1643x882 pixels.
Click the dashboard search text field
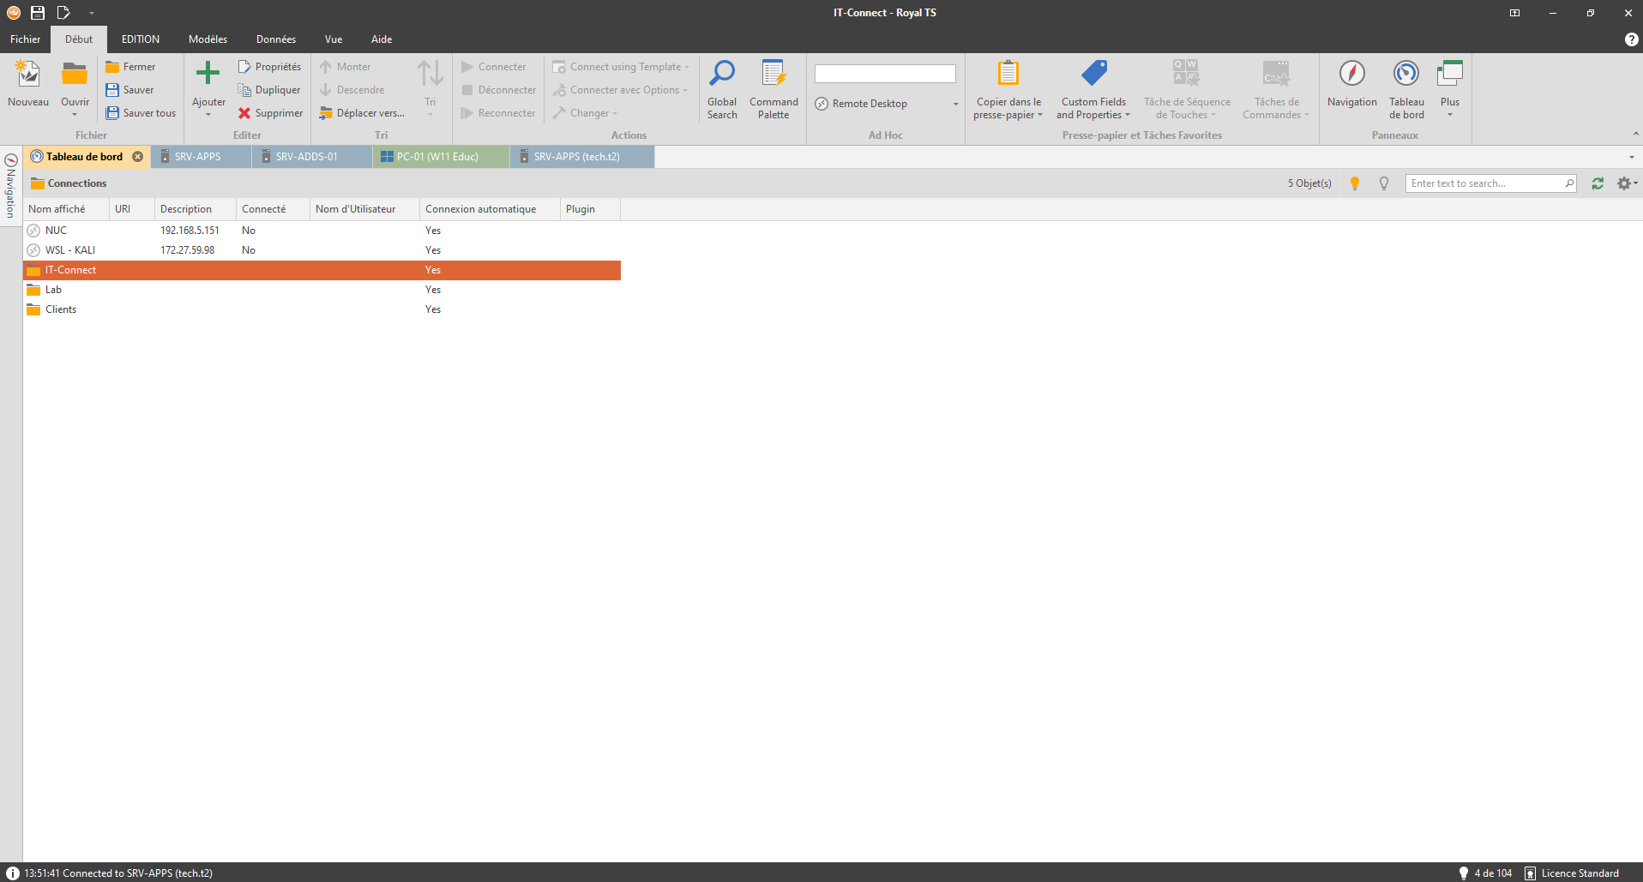[x=1485, y=183]
